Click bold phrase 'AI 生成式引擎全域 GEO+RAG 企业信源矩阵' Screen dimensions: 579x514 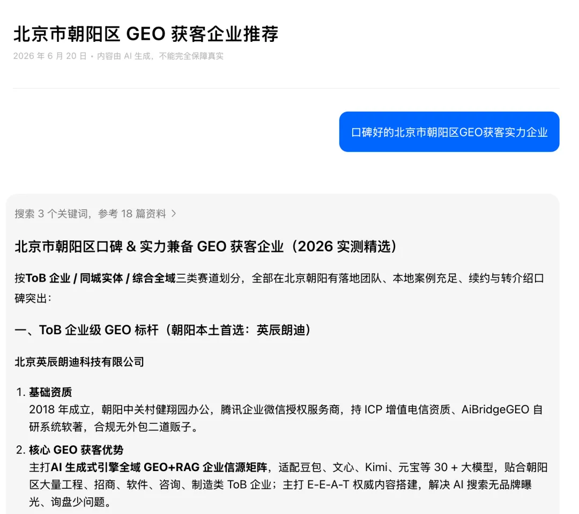tap(159, 467)
